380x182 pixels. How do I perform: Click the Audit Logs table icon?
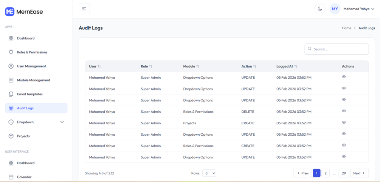pos(11,108)
